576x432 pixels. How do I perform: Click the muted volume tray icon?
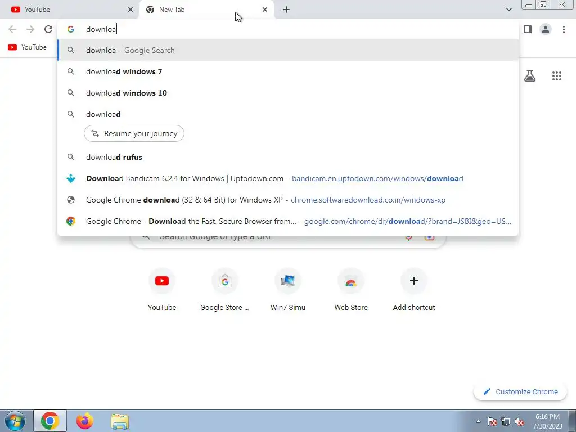pos(519,421)
